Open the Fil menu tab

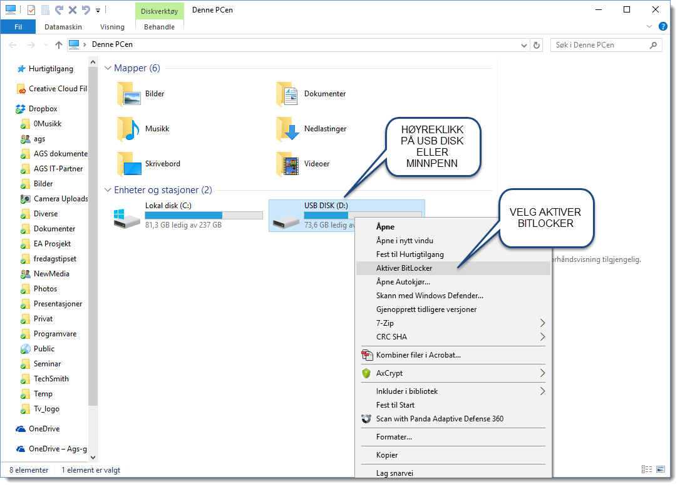(18, 27)
